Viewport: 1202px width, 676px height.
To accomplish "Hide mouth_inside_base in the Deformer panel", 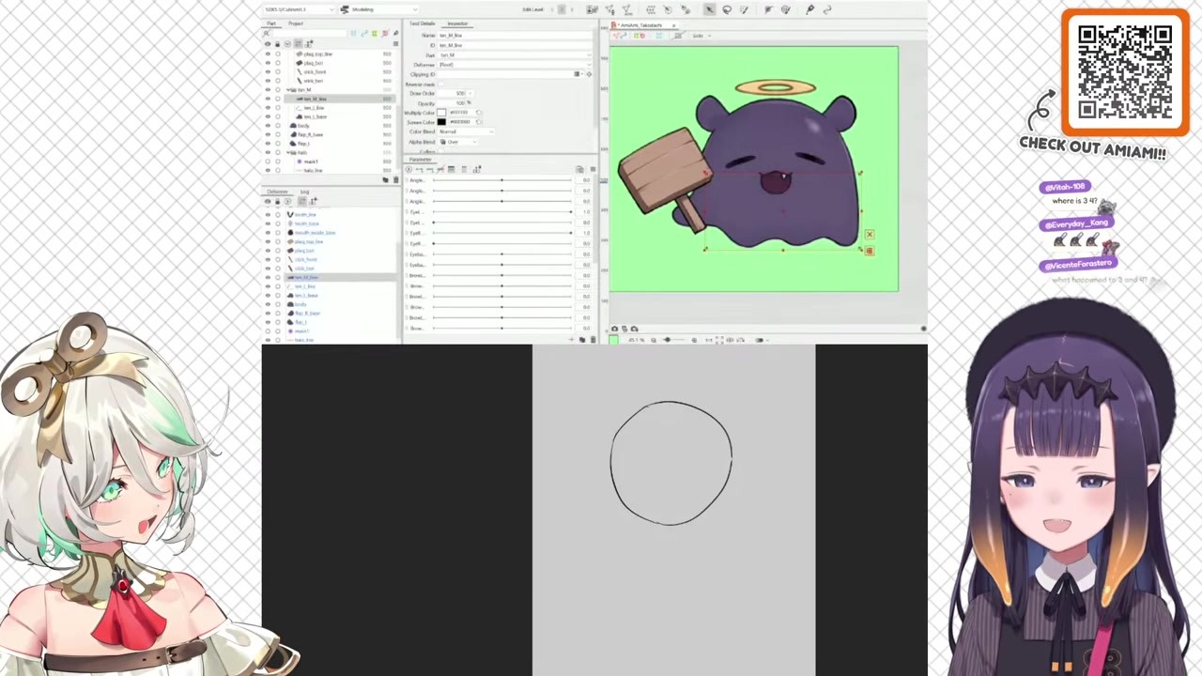I will [x=268, y=233].
